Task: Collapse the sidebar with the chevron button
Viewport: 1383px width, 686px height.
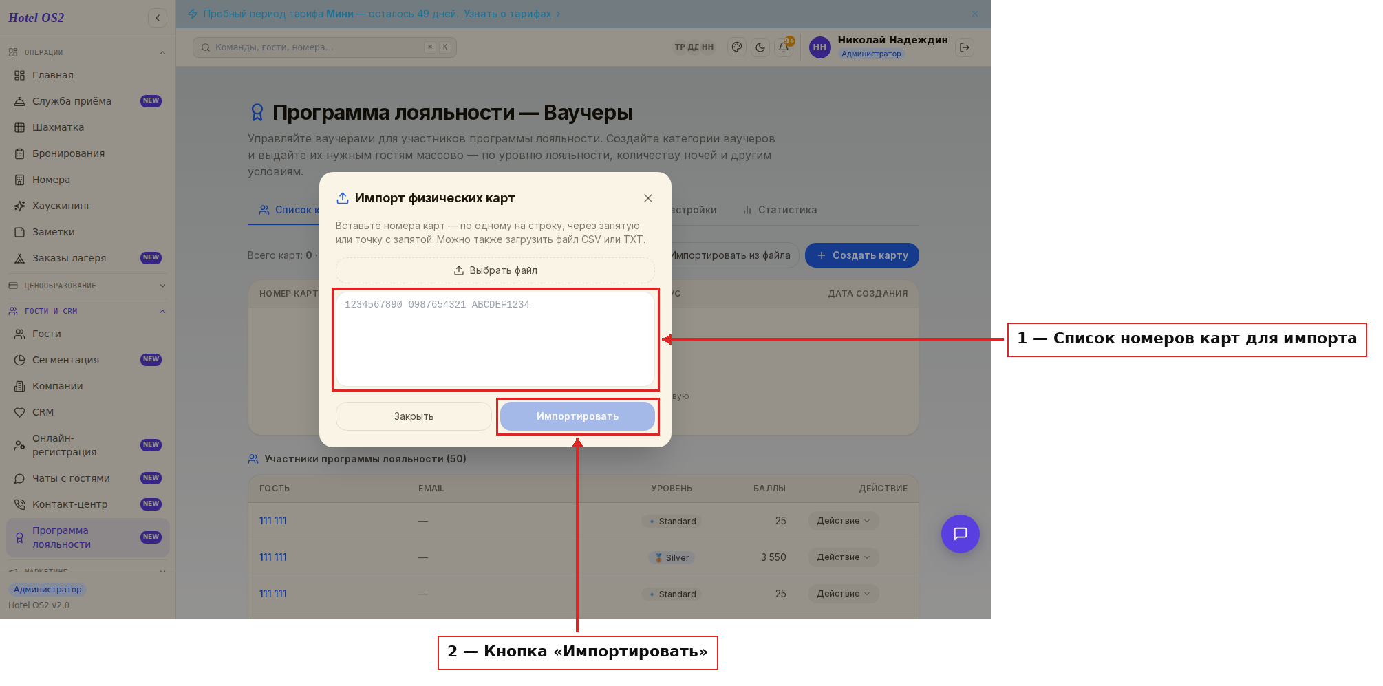Action: (x=158, y=18)
